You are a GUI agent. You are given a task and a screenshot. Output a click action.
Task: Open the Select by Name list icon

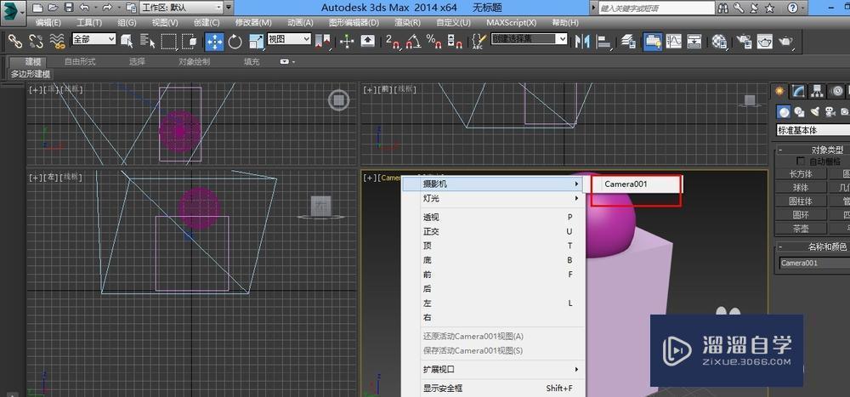click(147, 41)
